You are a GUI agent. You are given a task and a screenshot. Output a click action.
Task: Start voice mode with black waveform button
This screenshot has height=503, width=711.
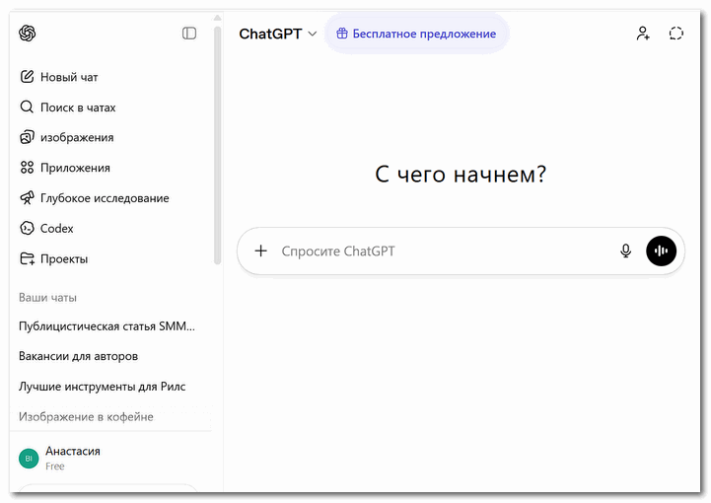point(662,251)
